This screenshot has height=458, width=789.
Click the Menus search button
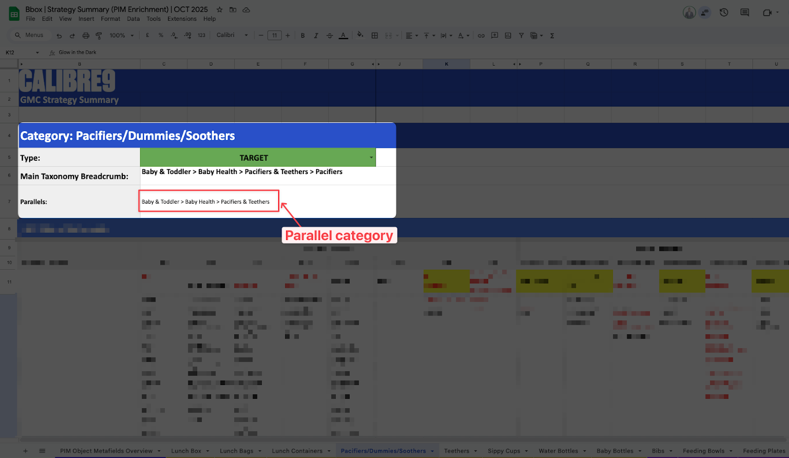(x=29, y=35)
